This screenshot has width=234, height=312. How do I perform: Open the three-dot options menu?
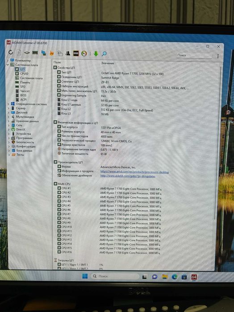[x=218, y=56]
